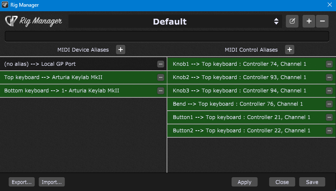This screenshot has height=191, width=336.
Task: Add a new MIDI Control Alias
Action: point(290,50)
